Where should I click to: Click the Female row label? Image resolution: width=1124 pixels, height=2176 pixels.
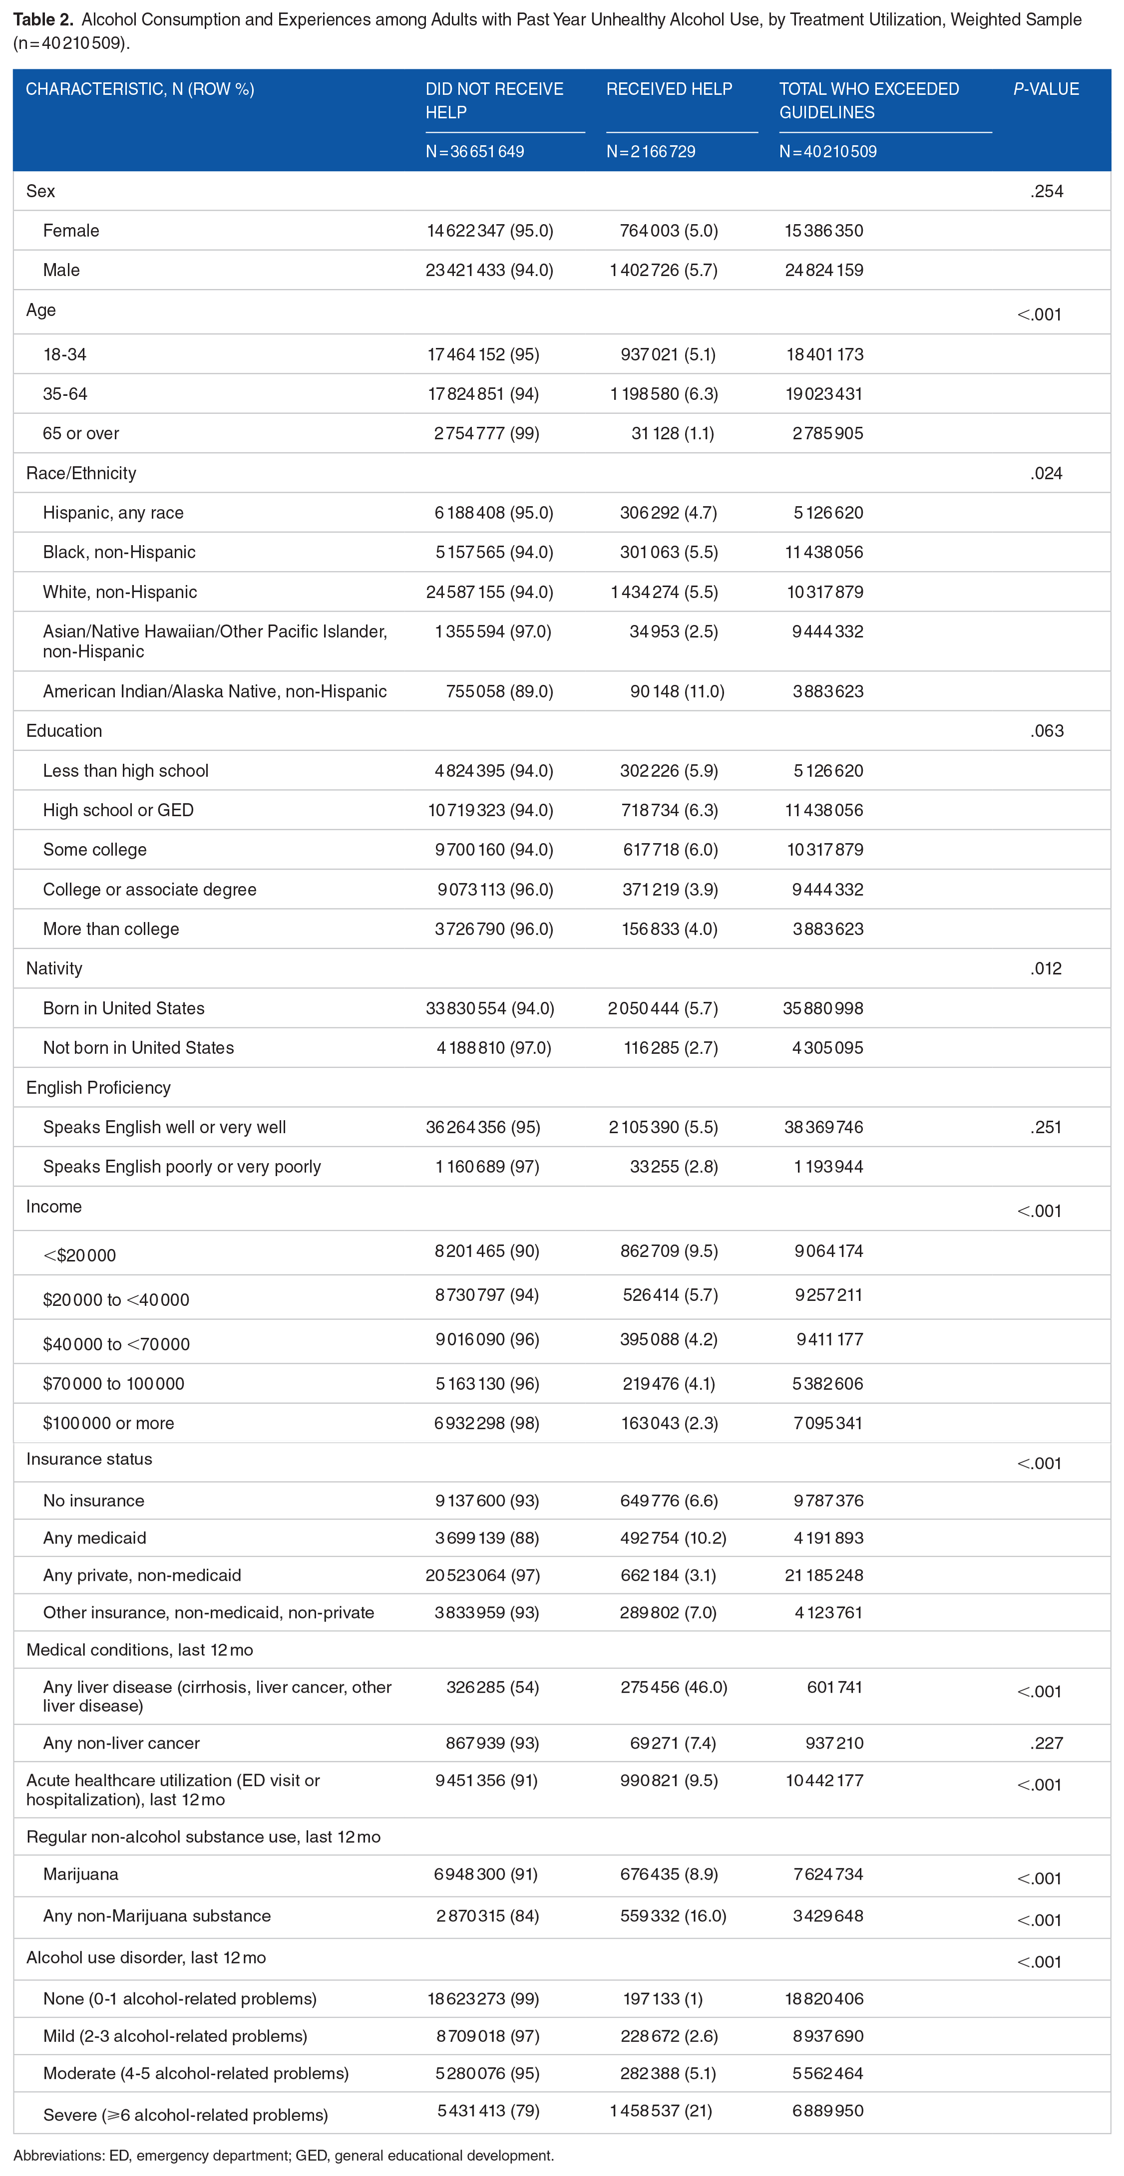click(71, 231)
